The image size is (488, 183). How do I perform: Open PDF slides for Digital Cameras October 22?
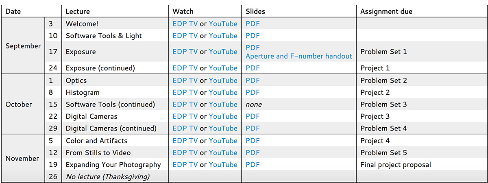point(253,116)
